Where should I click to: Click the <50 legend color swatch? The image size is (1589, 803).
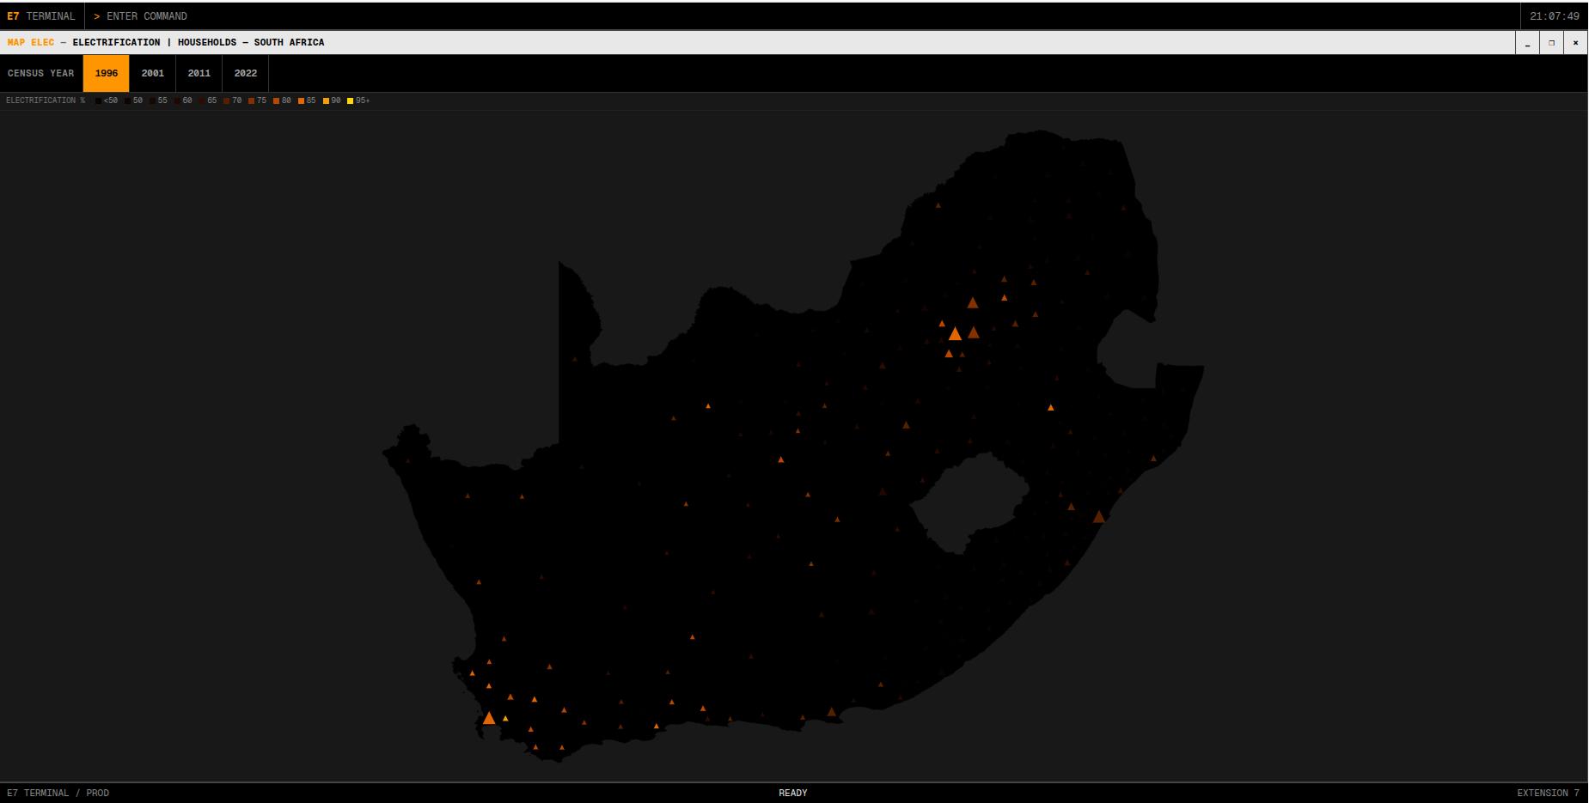coord(98,100)
